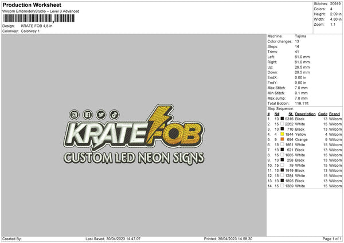
Task: Click the Trims value 41
Action: [297, 52]
